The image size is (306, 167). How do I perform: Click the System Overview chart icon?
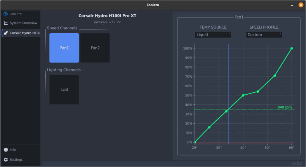6,23
